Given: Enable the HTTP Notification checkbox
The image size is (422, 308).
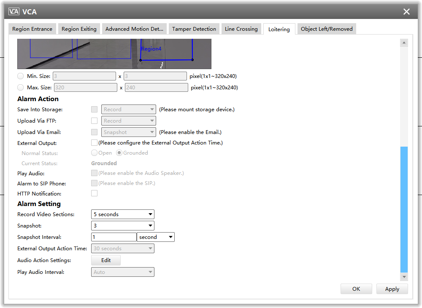Looking at the screenshot, I should click(x=95, y=193).
